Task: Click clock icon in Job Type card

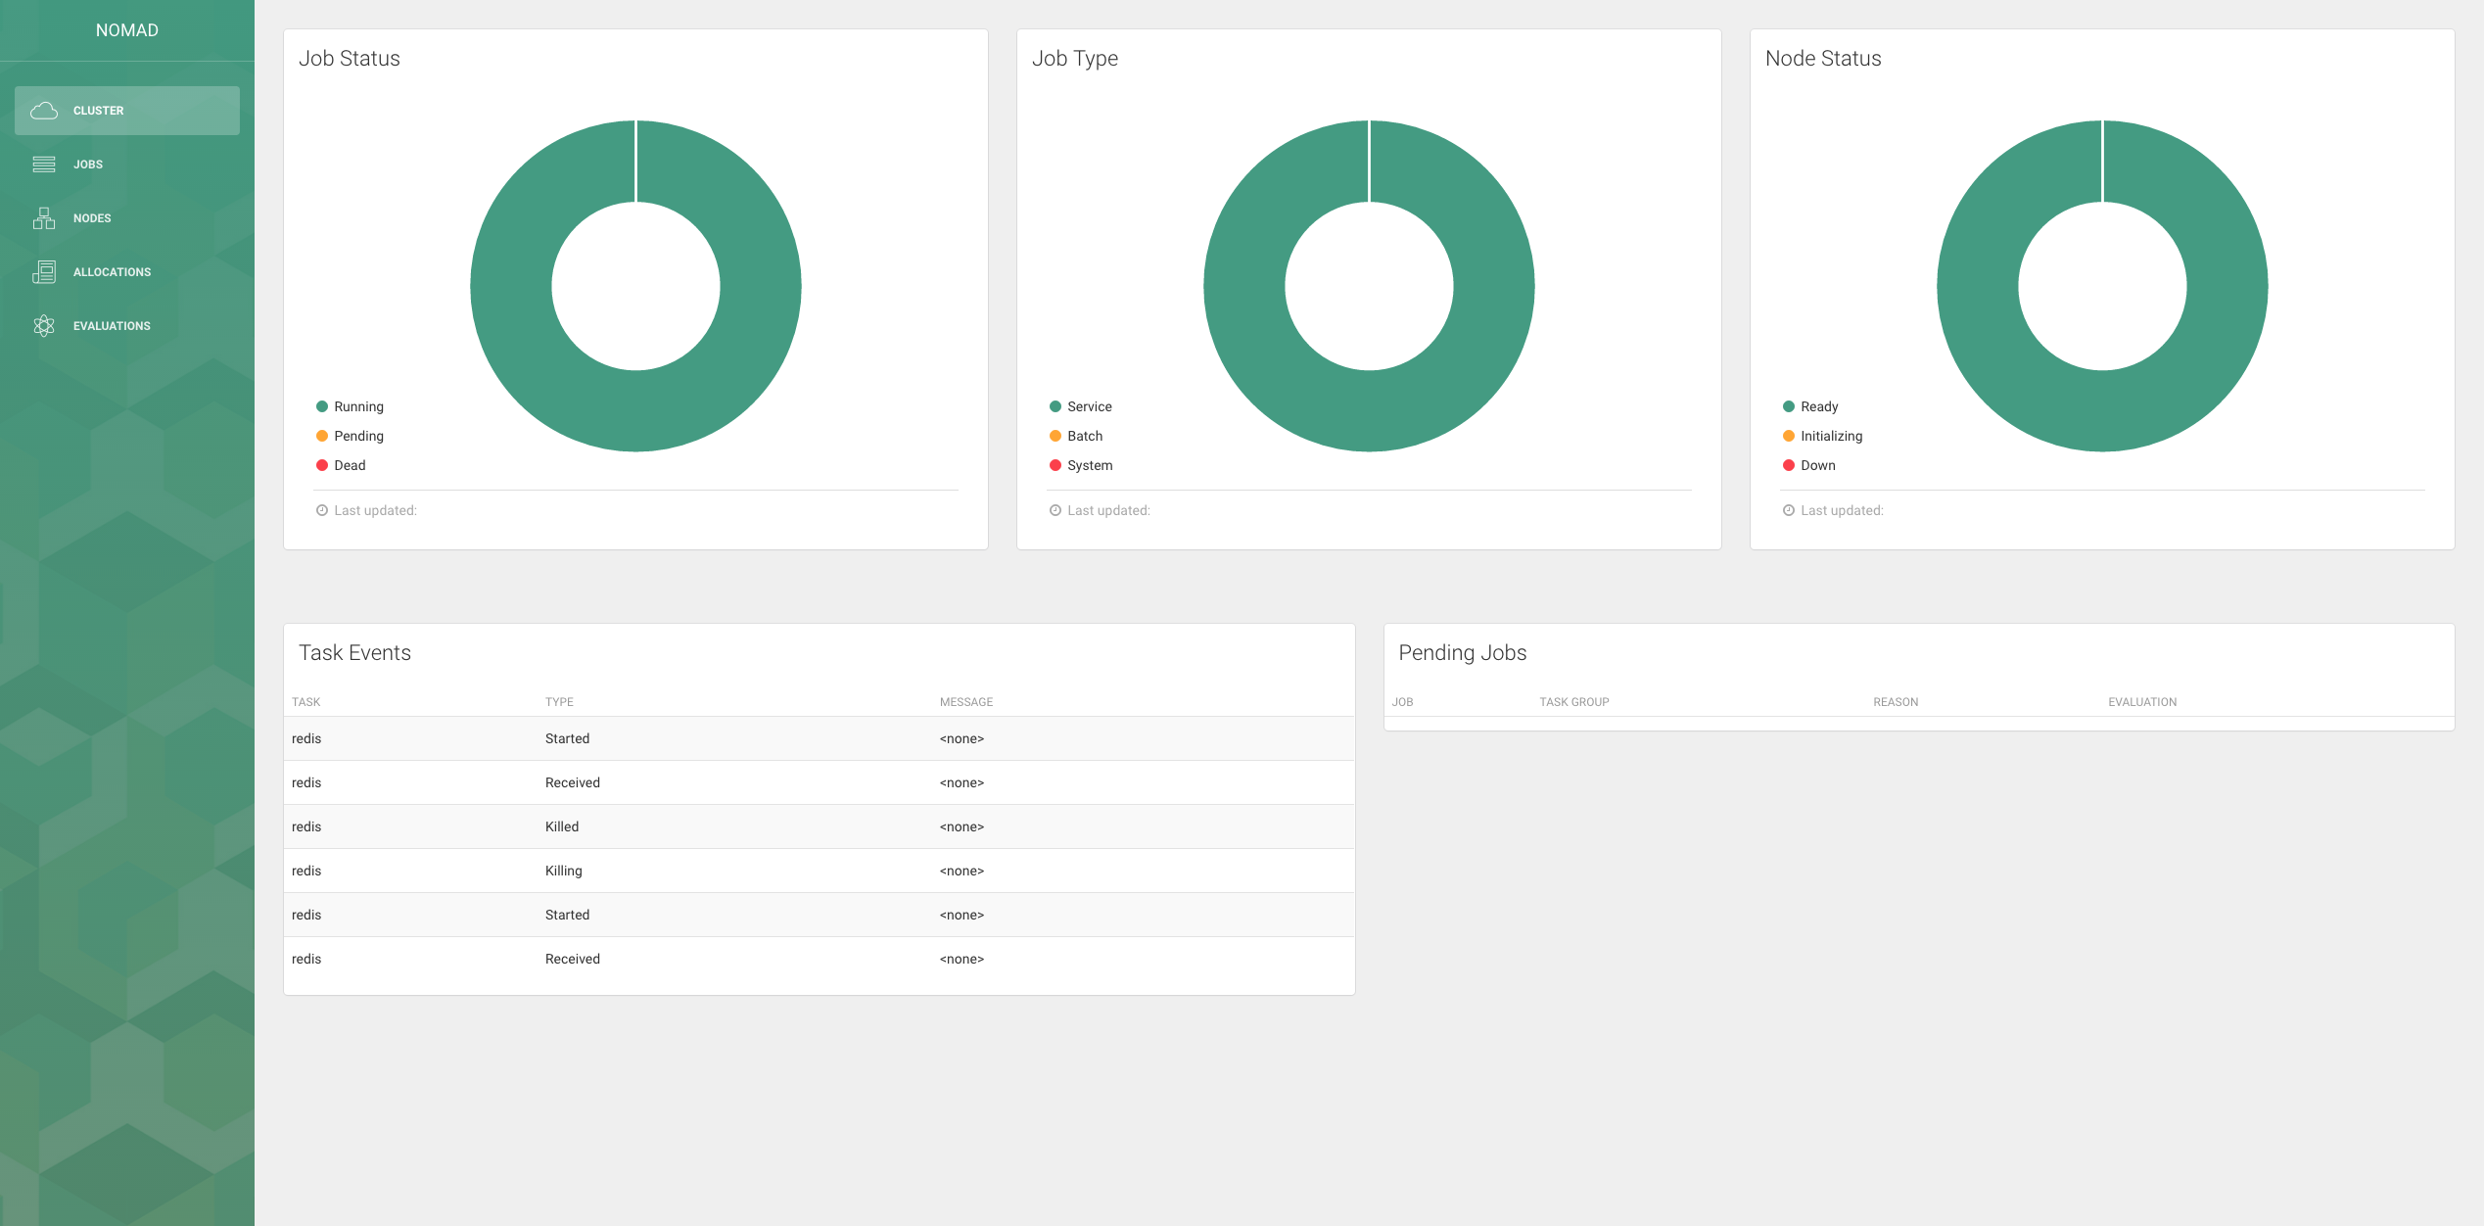Action: pos(1055,510)
